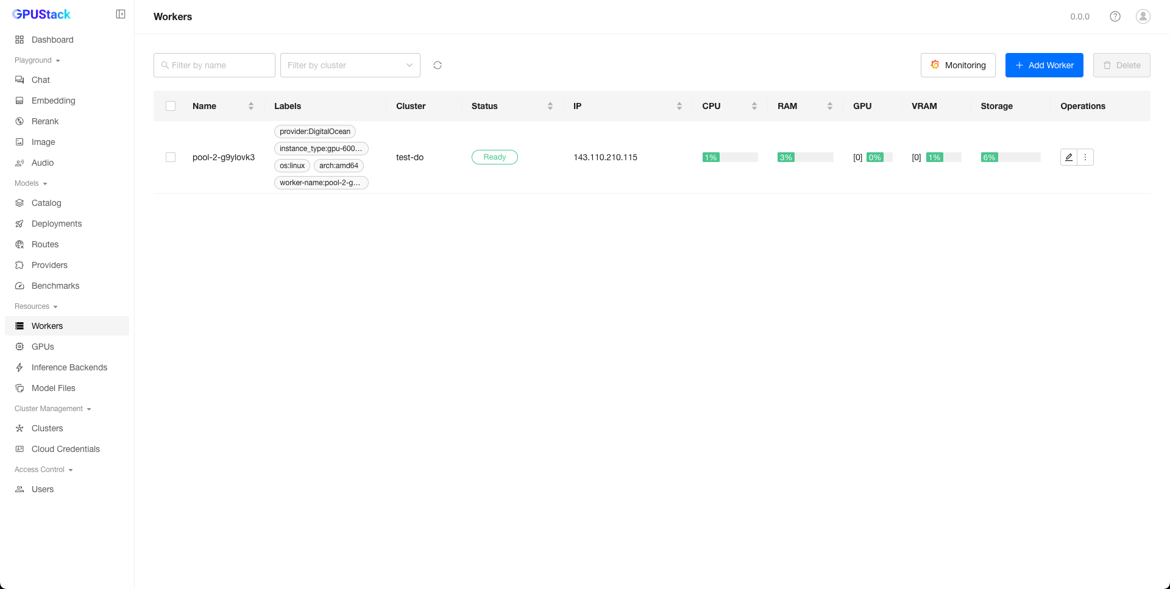Go to the GPUs page
The height and width of the screenshot is (589, 1170).
click(x=43, y=347)
